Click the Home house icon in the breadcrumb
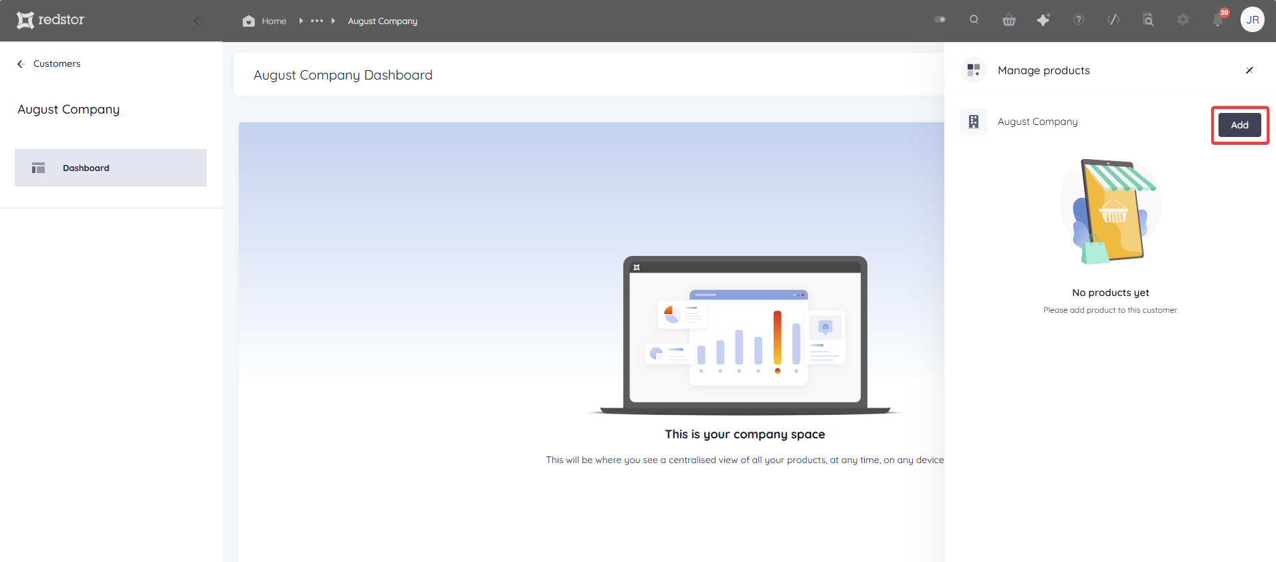This screenshot has width=1276, height=562. click(x=249, y=21)
